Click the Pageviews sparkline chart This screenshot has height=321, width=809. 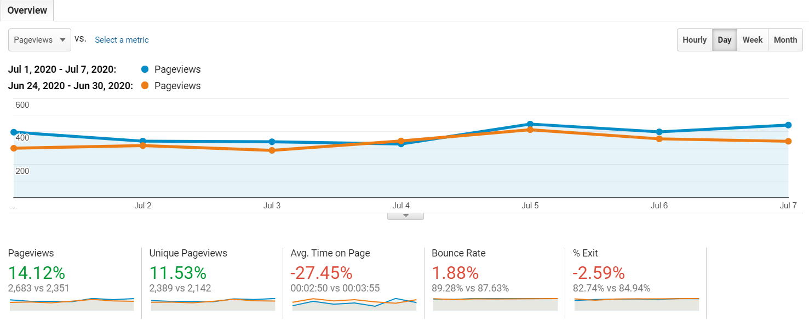72,304
